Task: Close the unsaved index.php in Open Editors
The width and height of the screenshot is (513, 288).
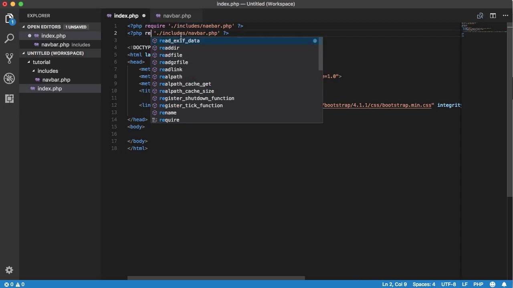Action: (29, 36)
